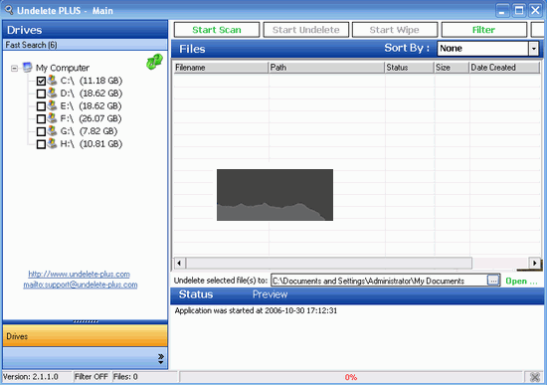Click the Filter OFF status bar entry
Image resolution: width=547 pixels, height=385 pixels.
91,377
